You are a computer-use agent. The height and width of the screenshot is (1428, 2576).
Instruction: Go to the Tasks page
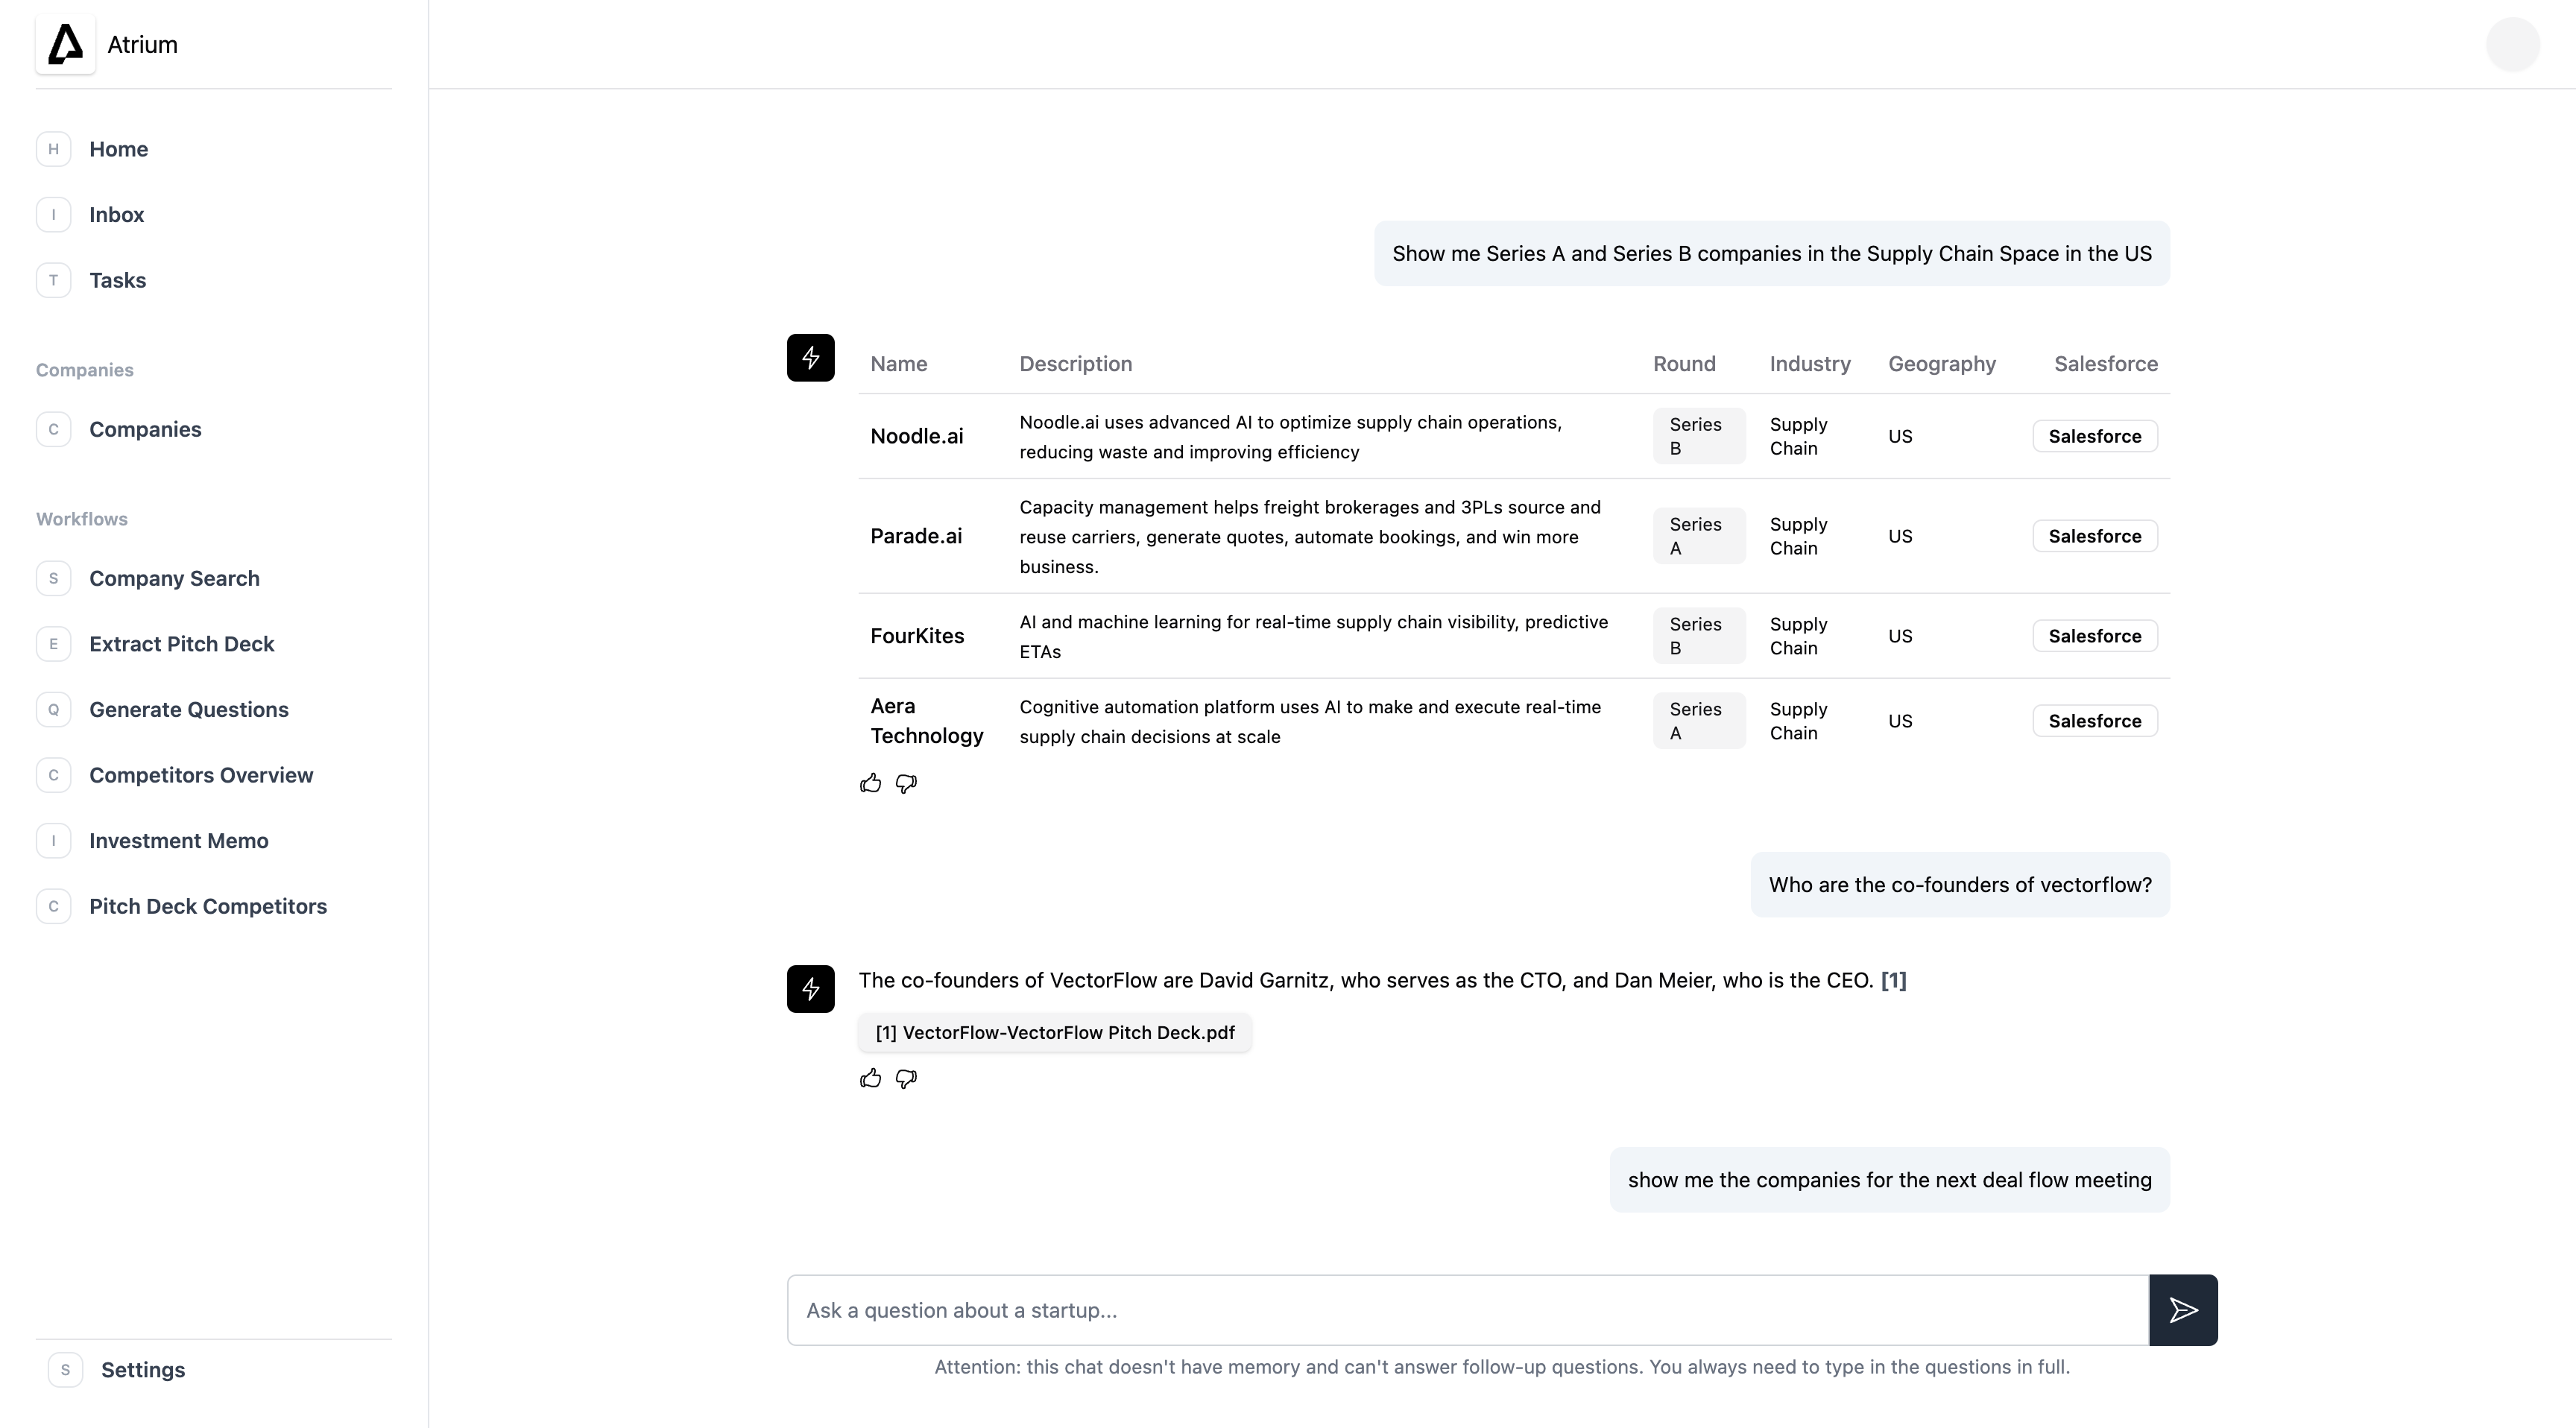(117, 280)
